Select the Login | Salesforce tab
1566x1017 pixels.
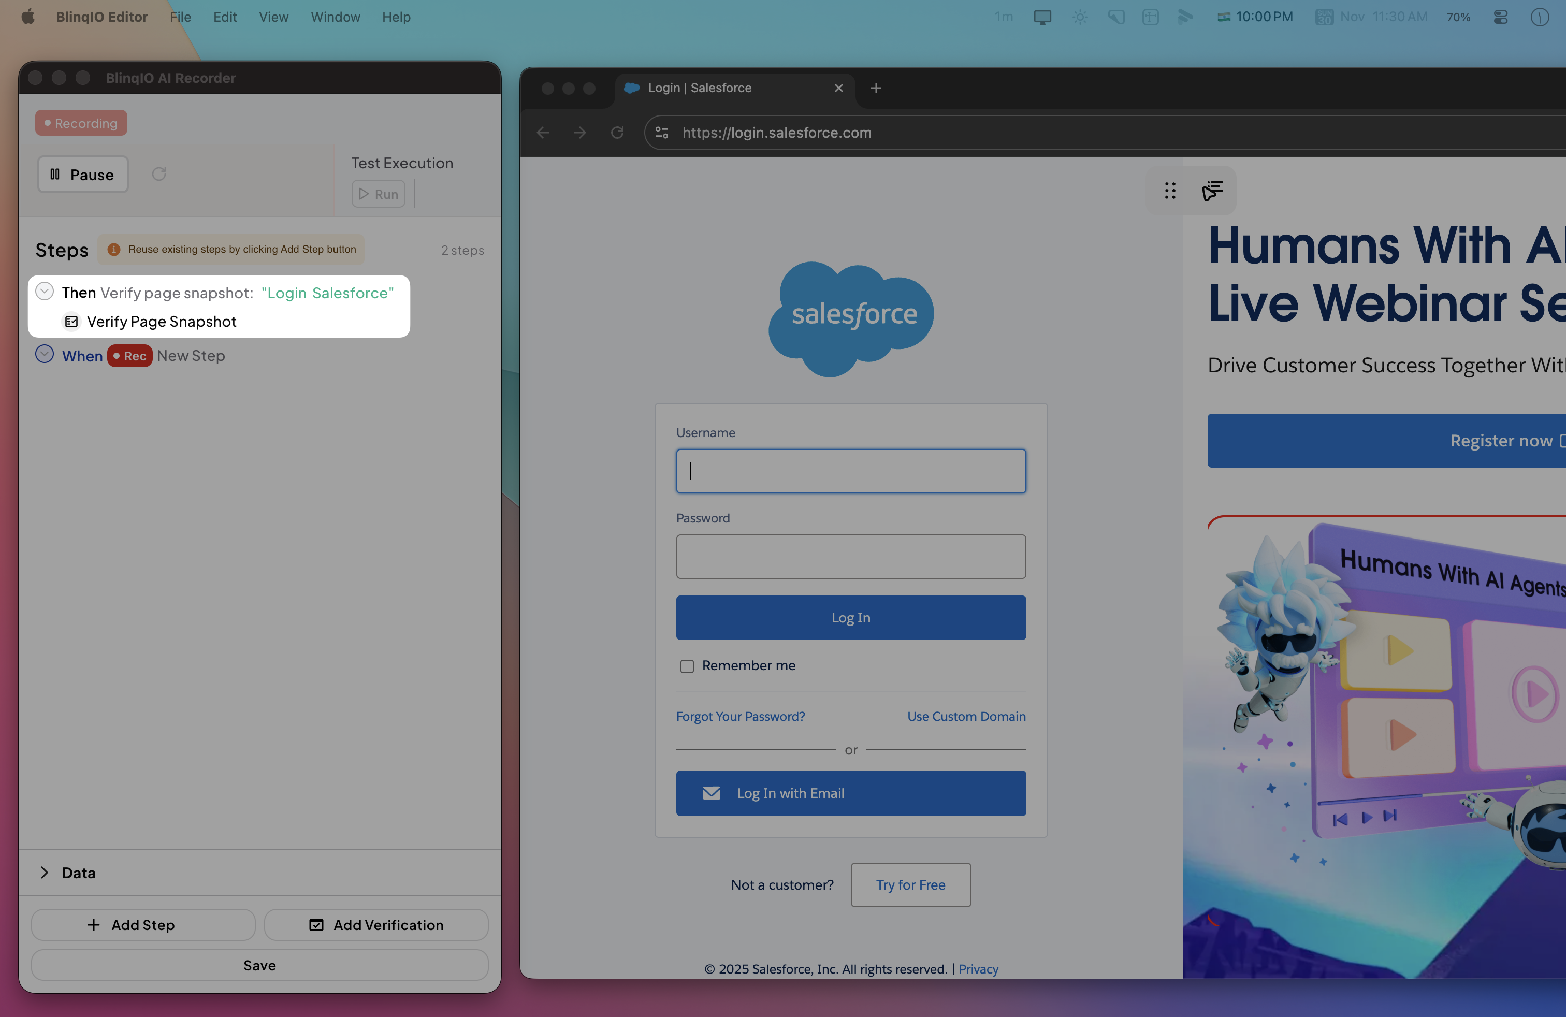pyautogui.click(x=700, y=88)
